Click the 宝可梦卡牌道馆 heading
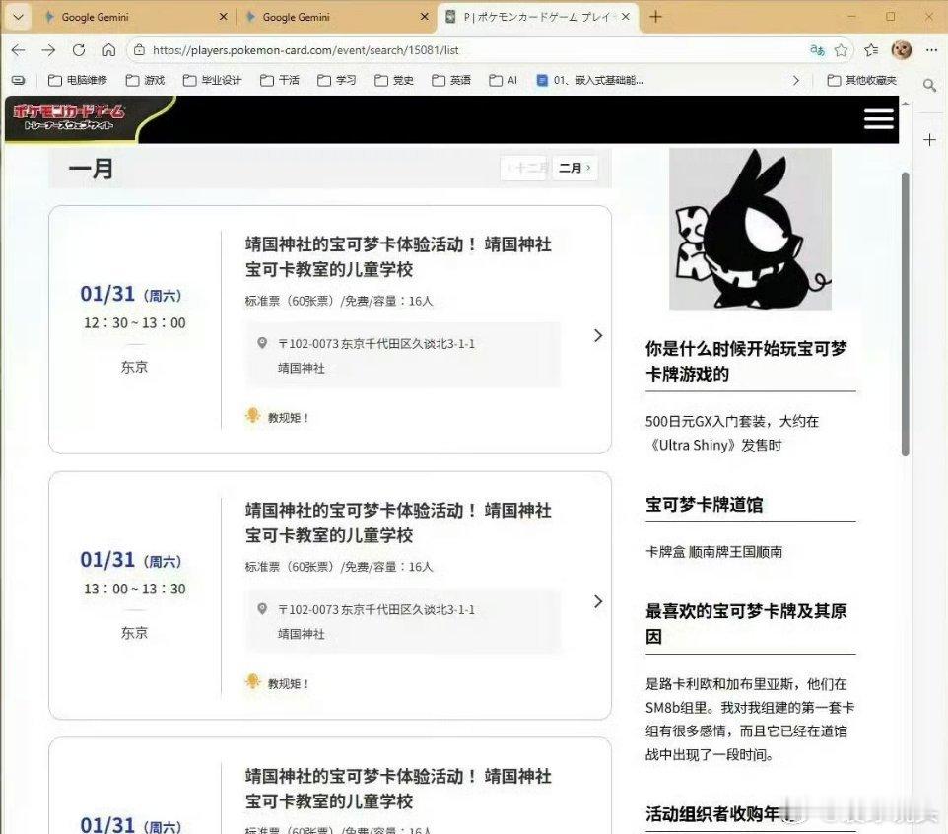 [x=704, y=505]
